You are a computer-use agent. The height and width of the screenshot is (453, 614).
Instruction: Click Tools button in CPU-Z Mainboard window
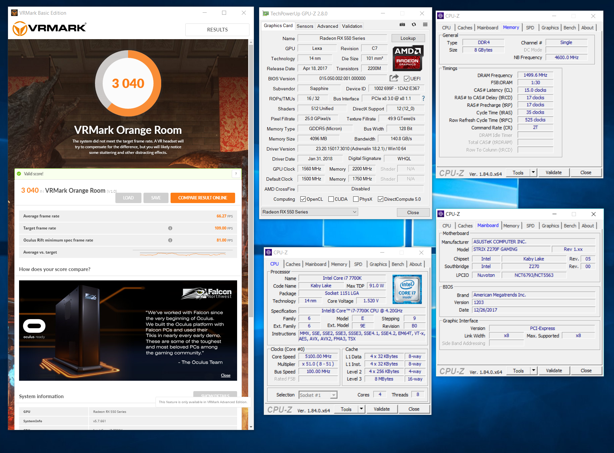tap(518, 370)
